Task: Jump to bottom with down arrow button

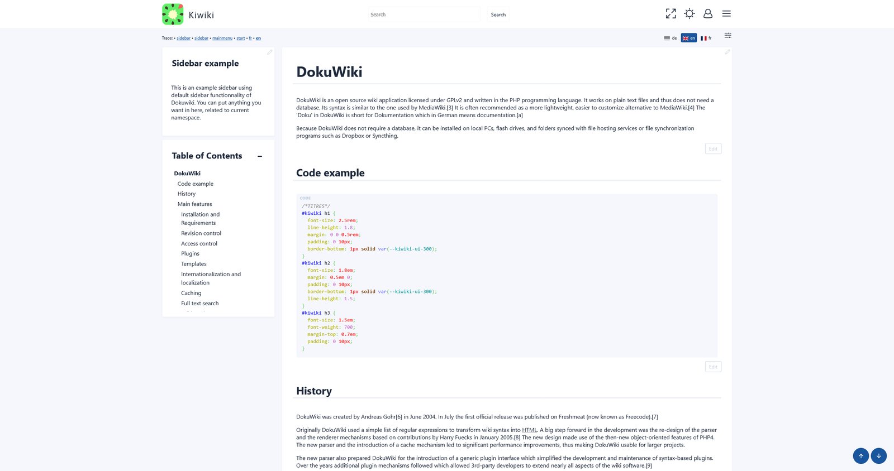Action: coord(878,456)
